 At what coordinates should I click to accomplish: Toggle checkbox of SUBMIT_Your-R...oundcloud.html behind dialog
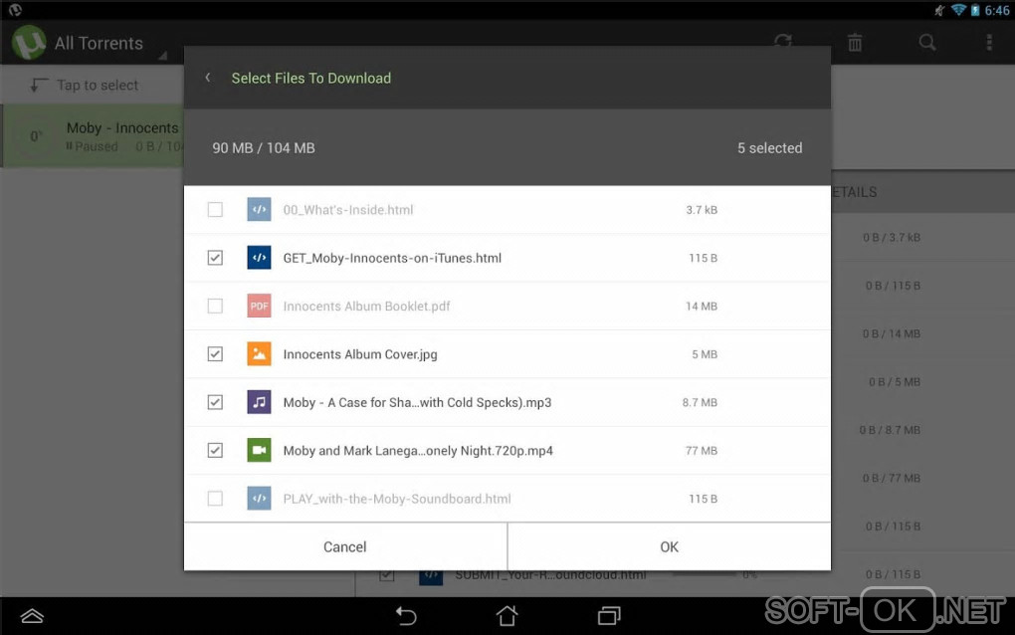[386, 575]
